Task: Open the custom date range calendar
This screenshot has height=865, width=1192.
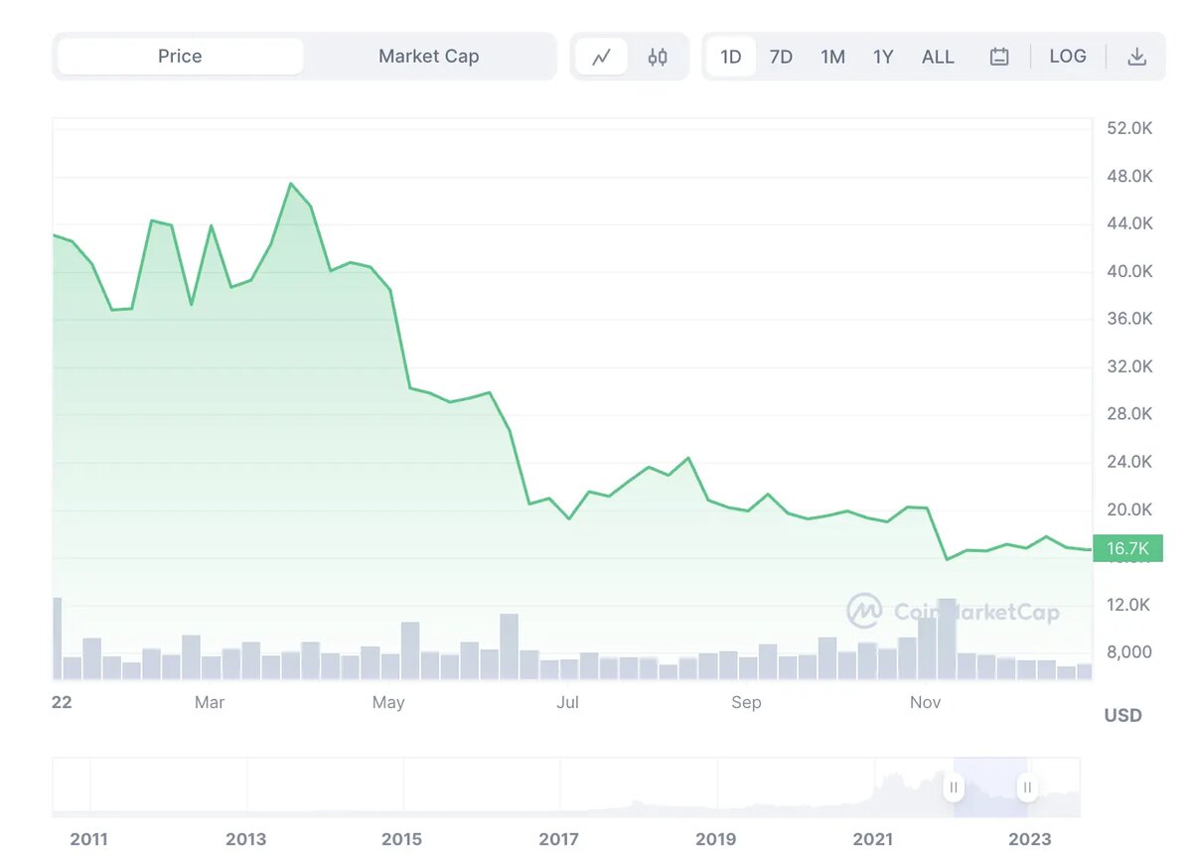Action: pos(999,57)
